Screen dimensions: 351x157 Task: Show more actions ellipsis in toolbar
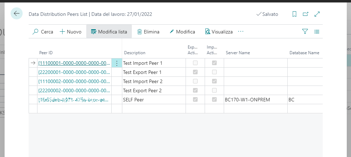241,32
